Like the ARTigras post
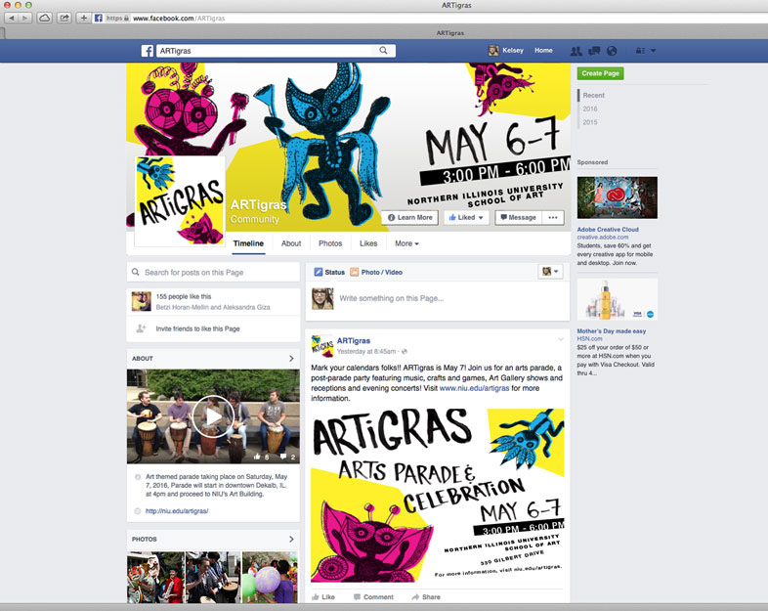 pyautogui.click(x=323, y=596)
